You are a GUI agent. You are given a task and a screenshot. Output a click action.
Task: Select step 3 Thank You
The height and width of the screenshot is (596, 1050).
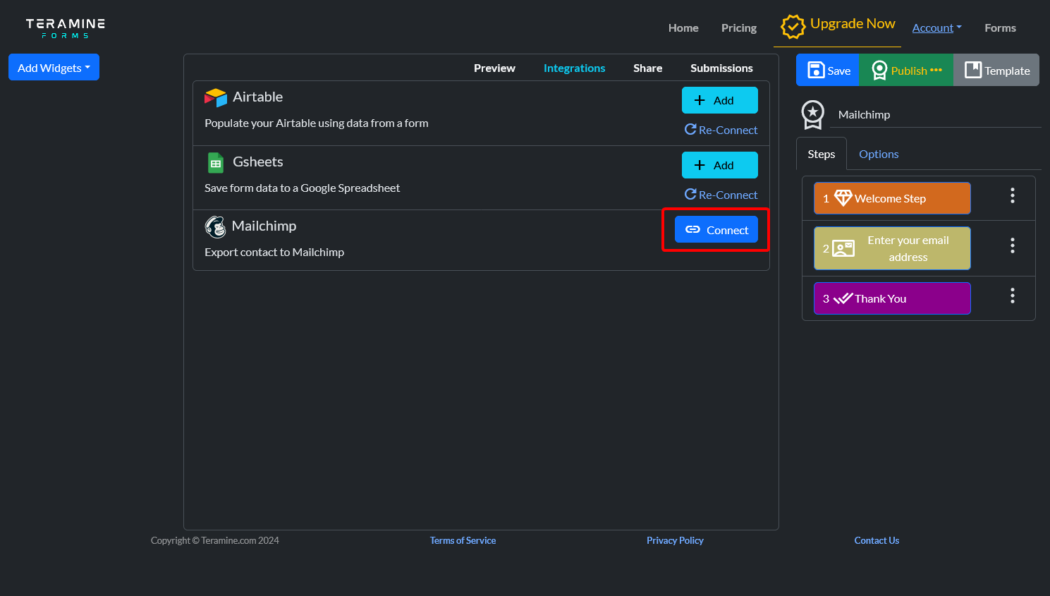(x=892, y=298)
